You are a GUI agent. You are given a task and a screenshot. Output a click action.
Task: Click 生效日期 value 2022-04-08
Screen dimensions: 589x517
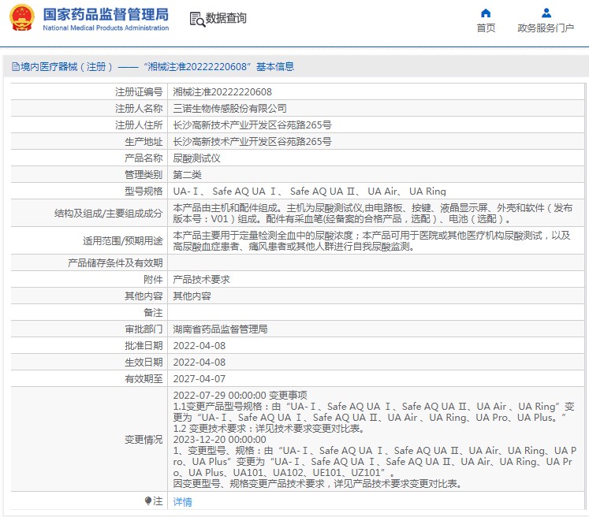click(x=199, y=363)
